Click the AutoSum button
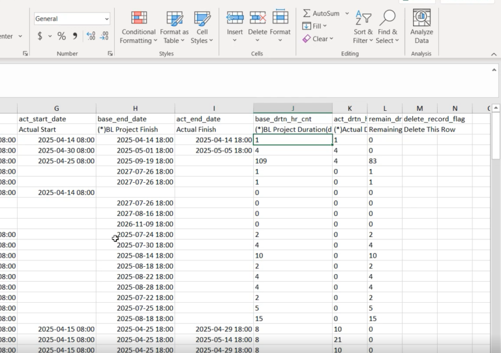 click(321, 14)
